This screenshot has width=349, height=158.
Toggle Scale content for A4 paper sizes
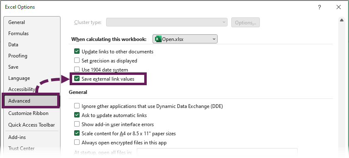click(x=77, y=133)
